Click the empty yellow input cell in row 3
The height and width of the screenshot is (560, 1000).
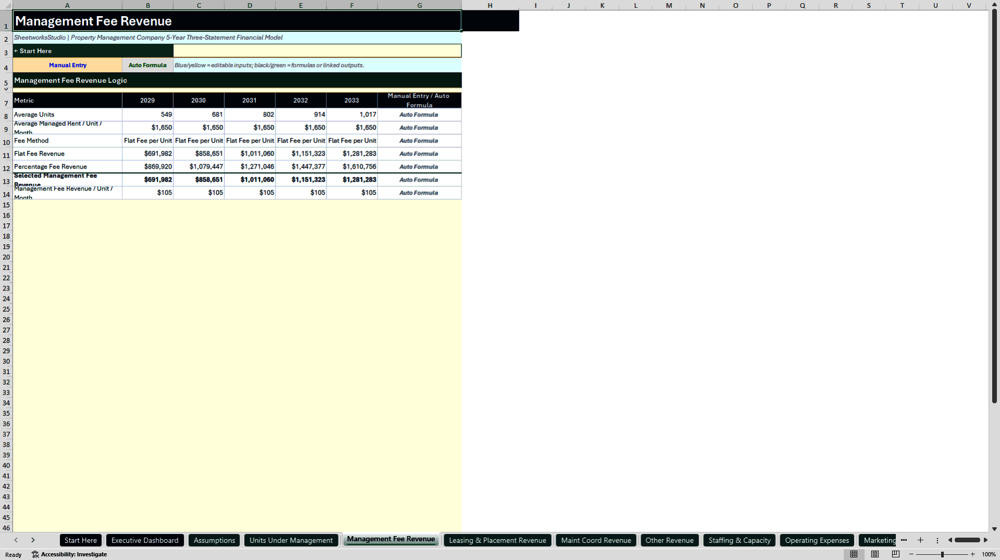coord(317,51)
